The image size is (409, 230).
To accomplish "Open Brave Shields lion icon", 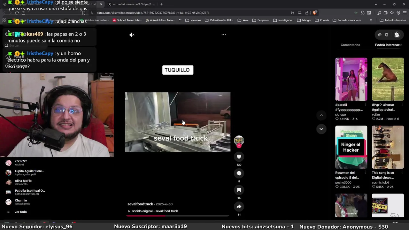I will (x=315, y=13).
